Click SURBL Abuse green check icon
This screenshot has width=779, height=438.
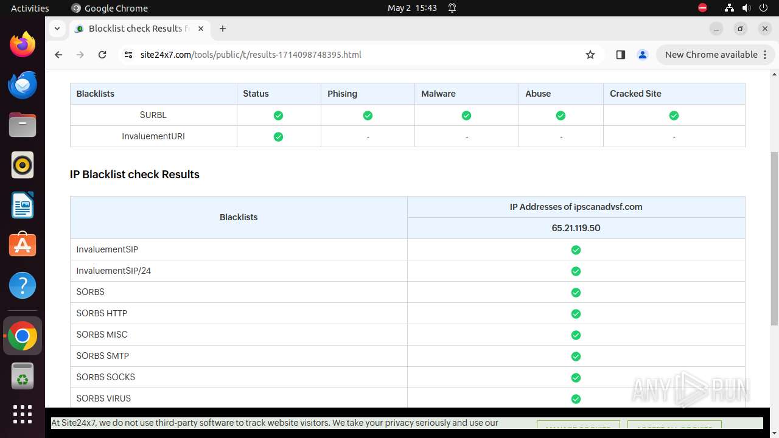[561, 115]
